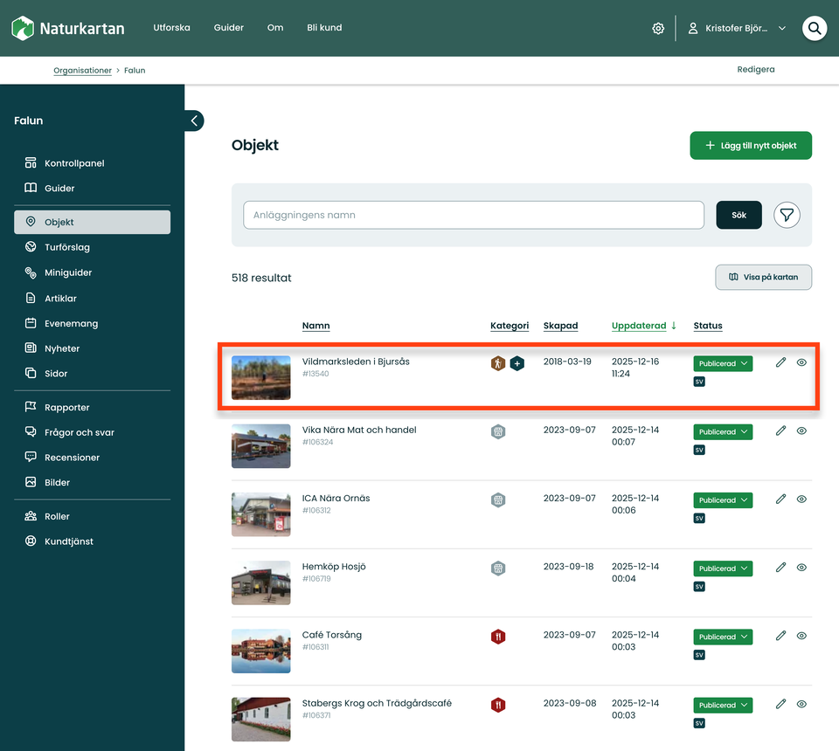The width and height of the screenshot is (839, 751).
Task: Expand the Kristofer user account menu
Action: click(x=737, y=28)
